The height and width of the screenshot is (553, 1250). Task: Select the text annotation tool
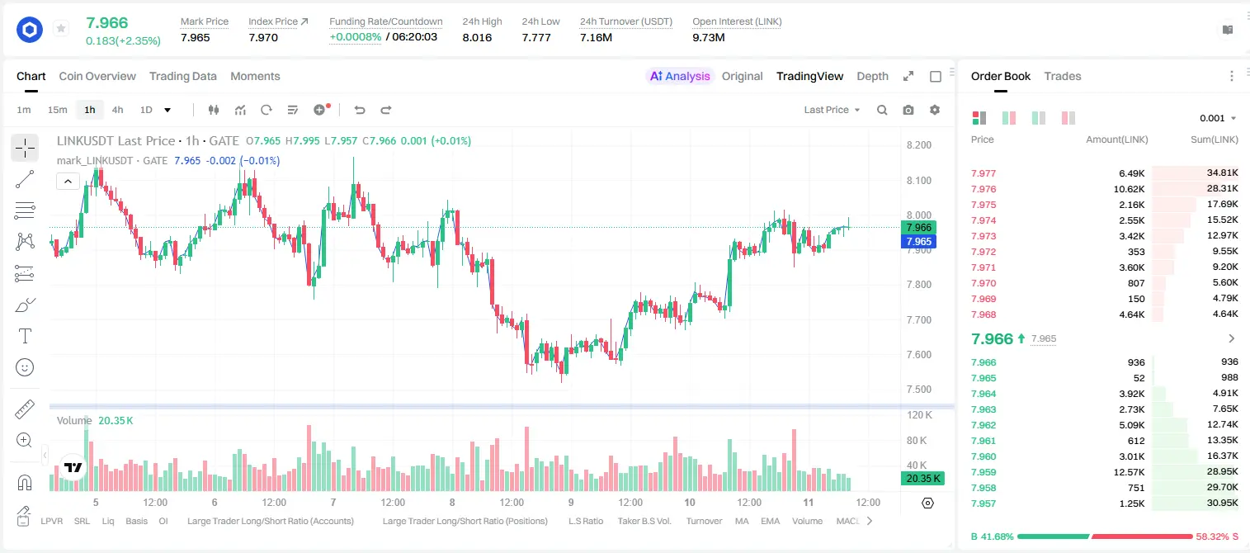(x=25, y=336)
